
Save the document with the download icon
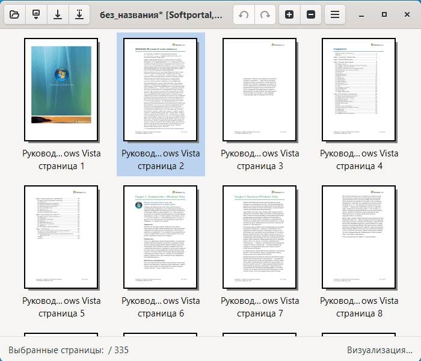pyautogui.click(x=58, y=14)
